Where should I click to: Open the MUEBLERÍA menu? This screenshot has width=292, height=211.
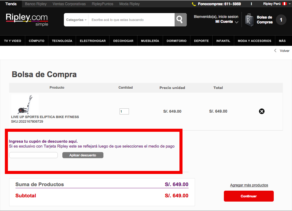(150, 41)
